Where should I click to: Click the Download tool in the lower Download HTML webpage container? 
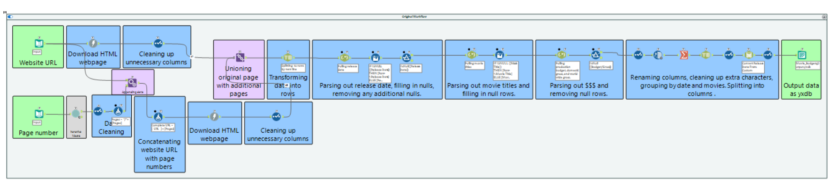tap(214, 116)
